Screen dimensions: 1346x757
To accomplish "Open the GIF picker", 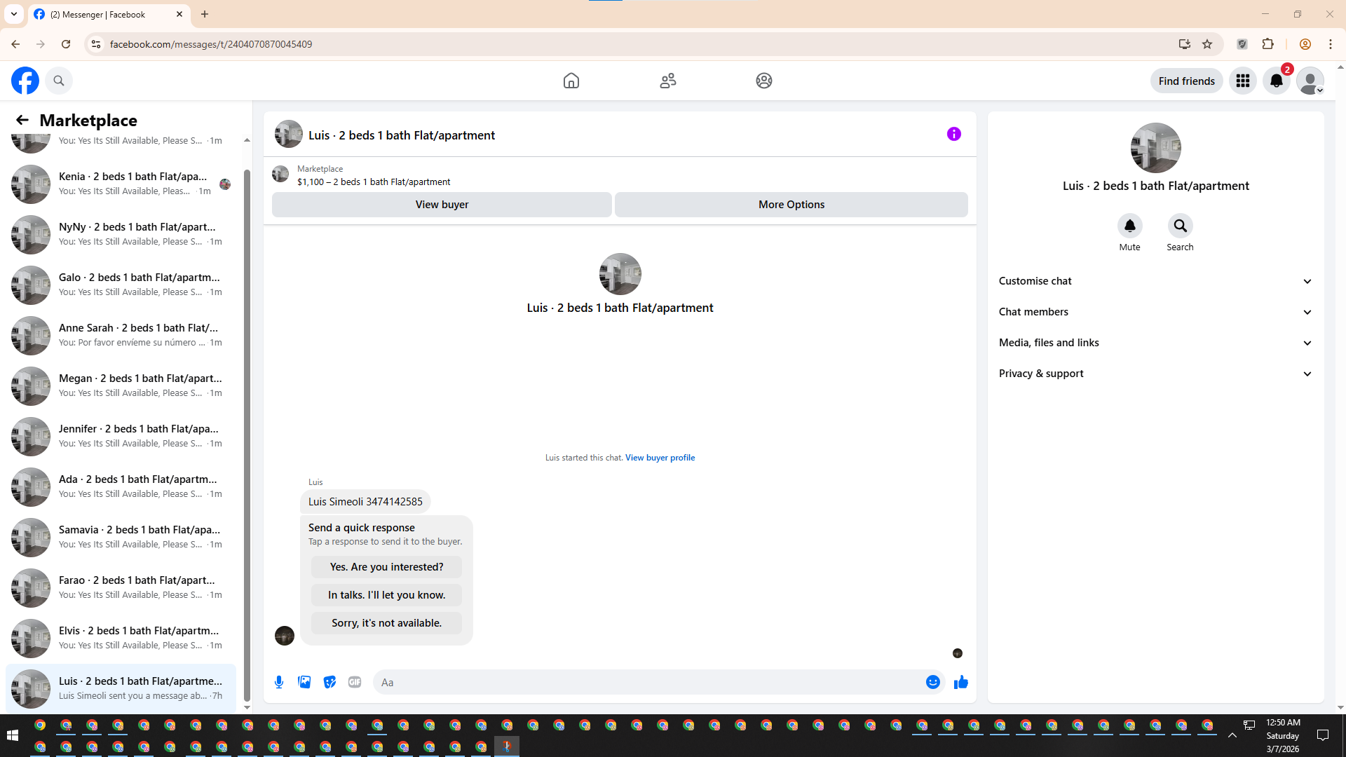I will (x=355, y=682).
